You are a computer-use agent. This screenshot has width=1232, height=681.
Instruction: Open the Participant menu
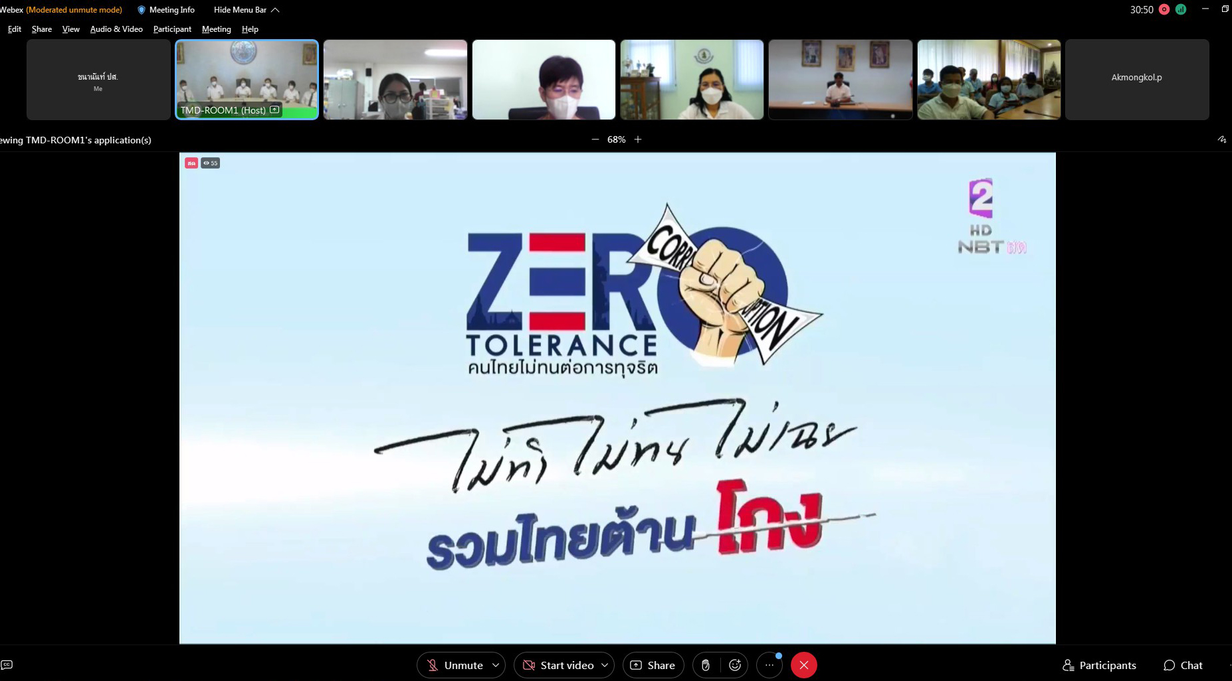click(172, 29)
